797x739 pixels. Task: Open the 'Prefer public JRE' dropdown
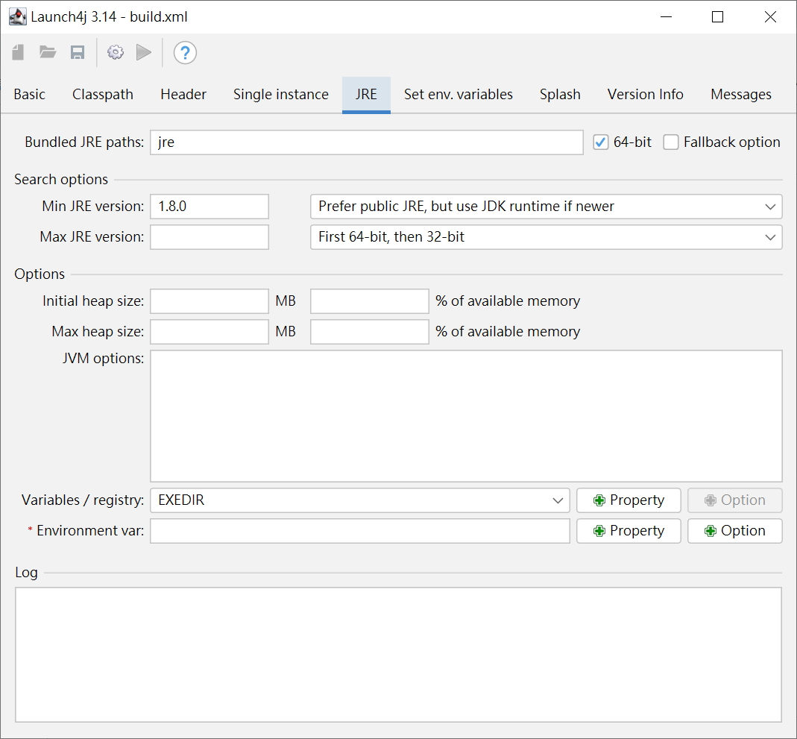(x=546, y=207)
